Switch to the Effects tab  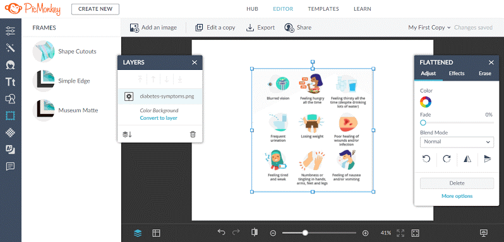pos(457,73)
